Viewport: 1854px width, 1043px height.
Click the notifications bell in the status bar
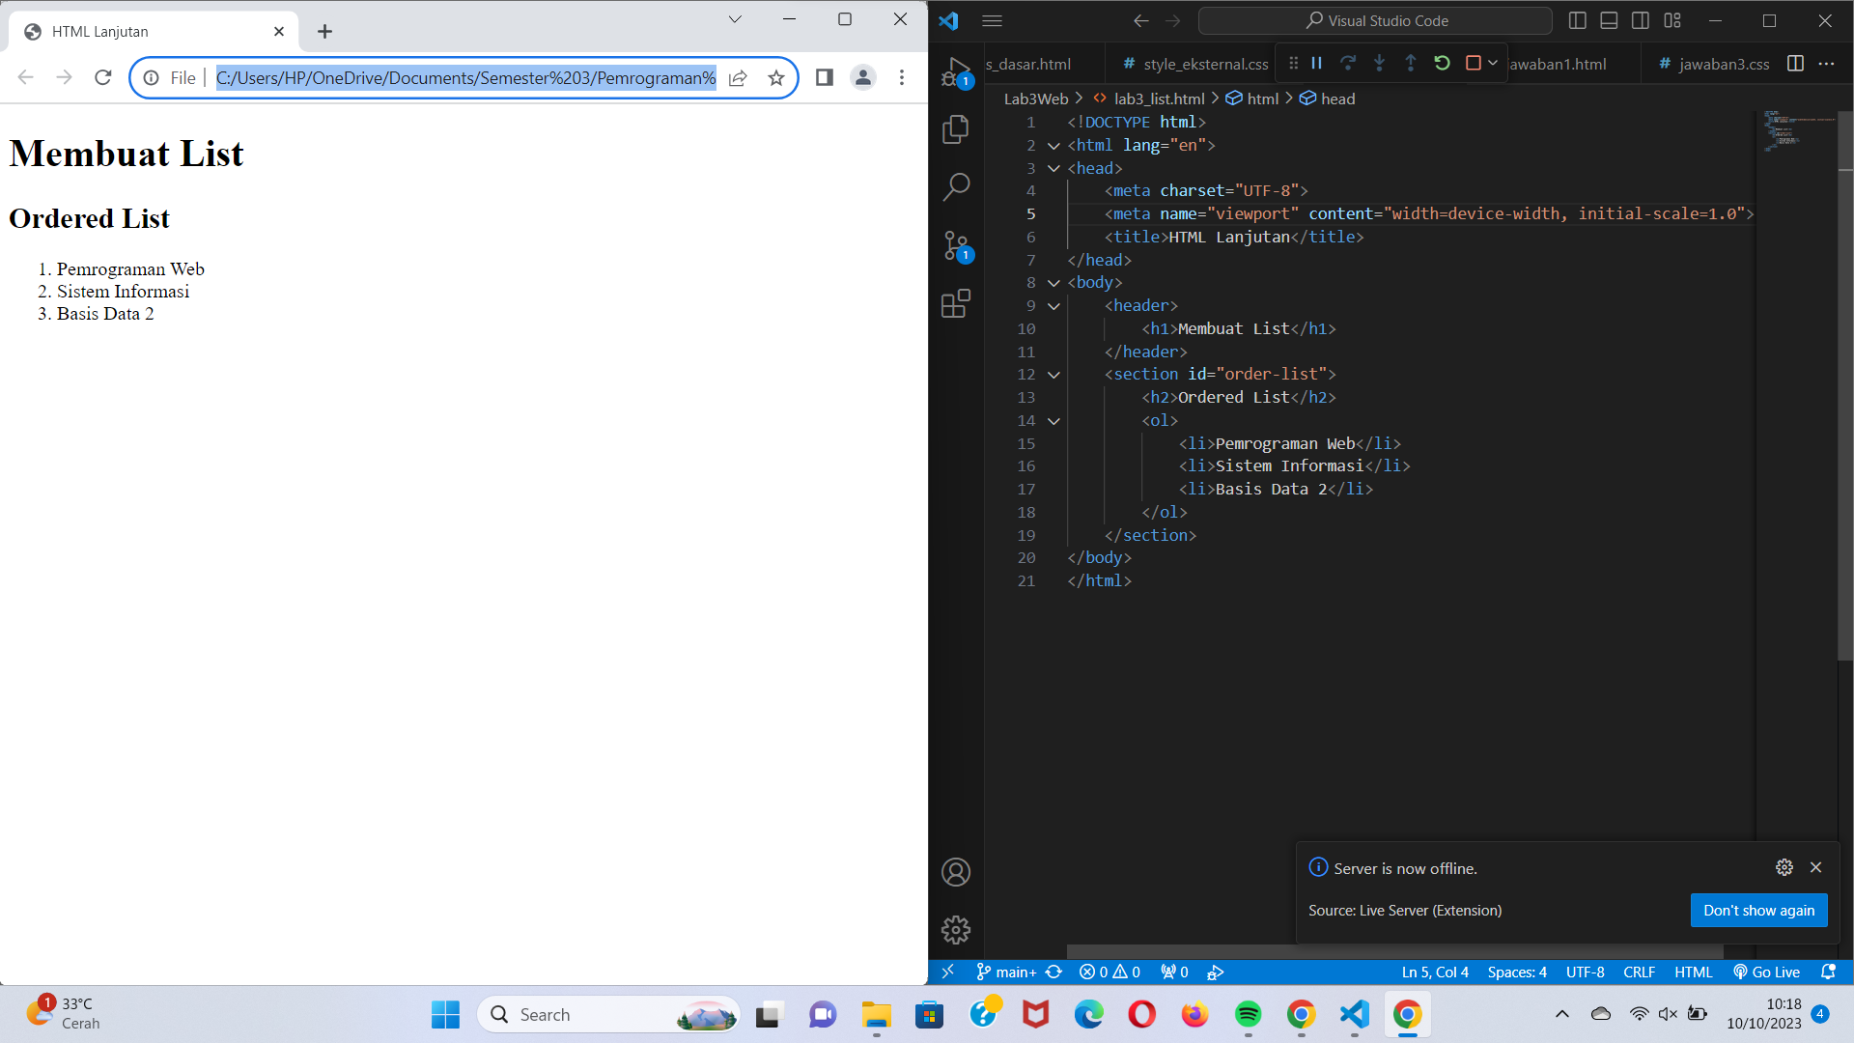click(1830, 972)
